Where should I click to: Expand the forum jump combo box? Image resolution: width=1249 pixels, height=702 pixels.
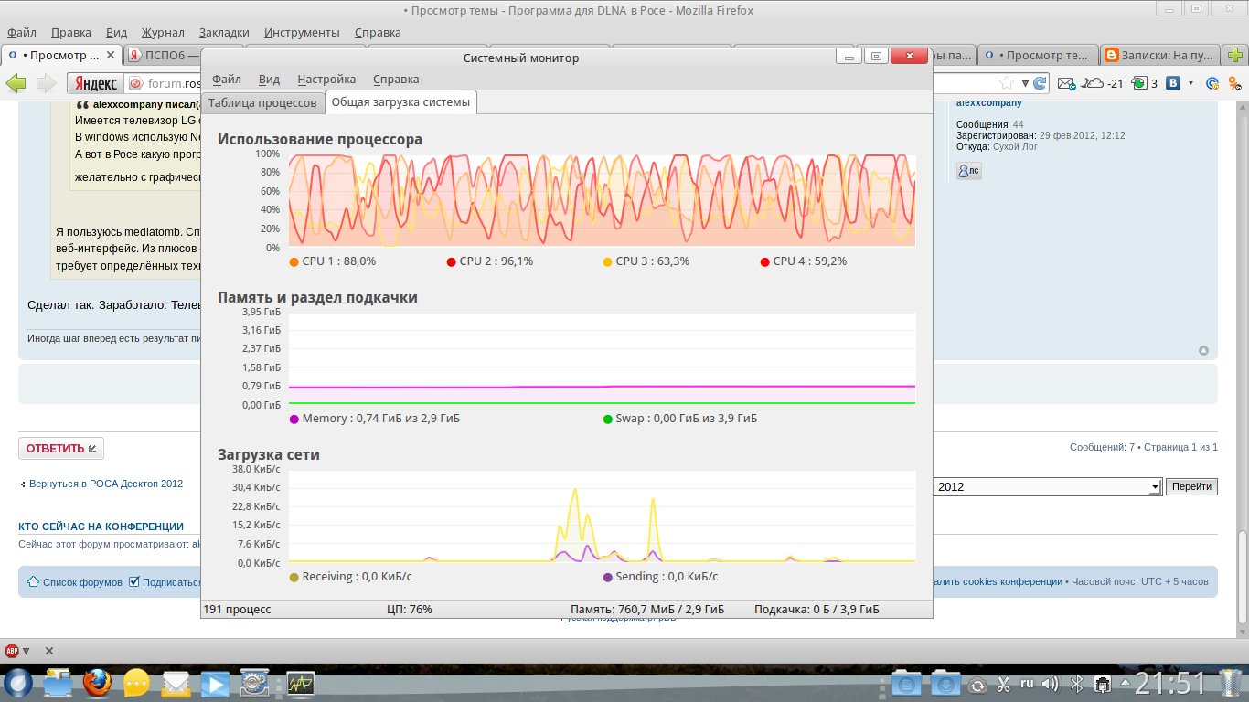[x=1155, y=487]
